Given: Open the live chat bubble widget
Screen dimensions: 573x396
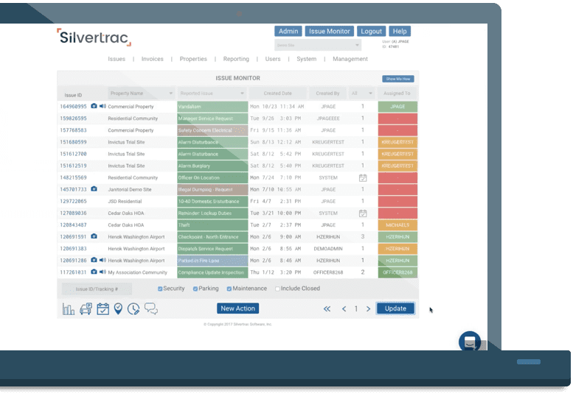Looking at the screenshot, I should (x=470, y=342).
